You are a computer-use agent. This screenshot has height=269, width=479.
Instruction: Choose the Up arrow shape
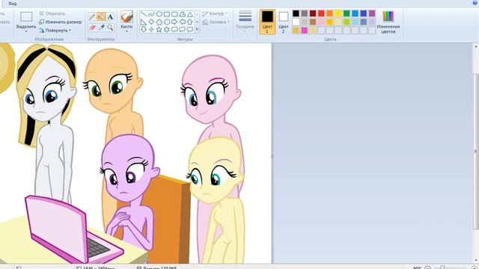[190, 22]
